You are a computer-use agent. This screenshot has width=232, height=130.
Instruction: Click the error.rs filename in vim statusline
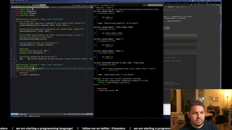coord(22,114)
